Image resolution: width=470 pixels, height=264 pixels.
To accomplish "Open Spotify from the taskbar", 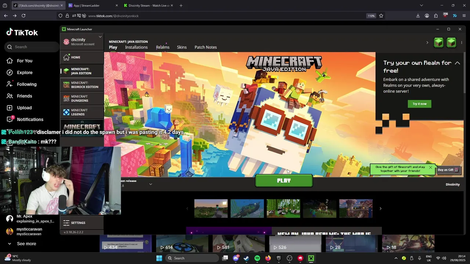I will (257, 258).
